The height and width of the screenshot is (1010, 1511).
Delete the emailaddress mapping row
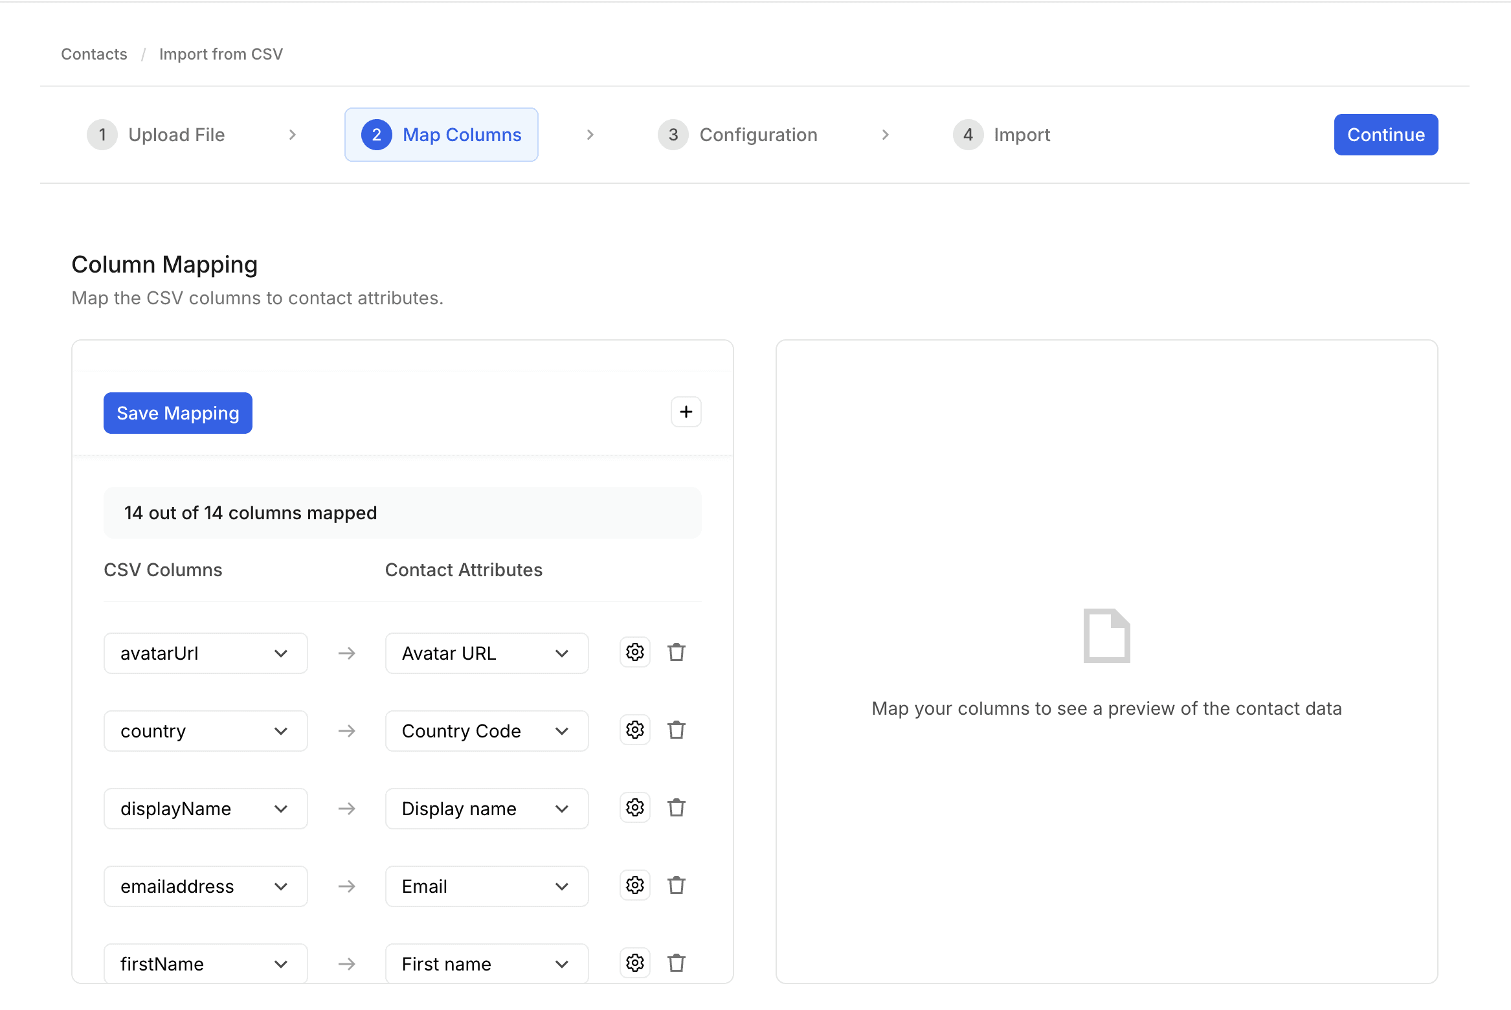pos(676,885)
